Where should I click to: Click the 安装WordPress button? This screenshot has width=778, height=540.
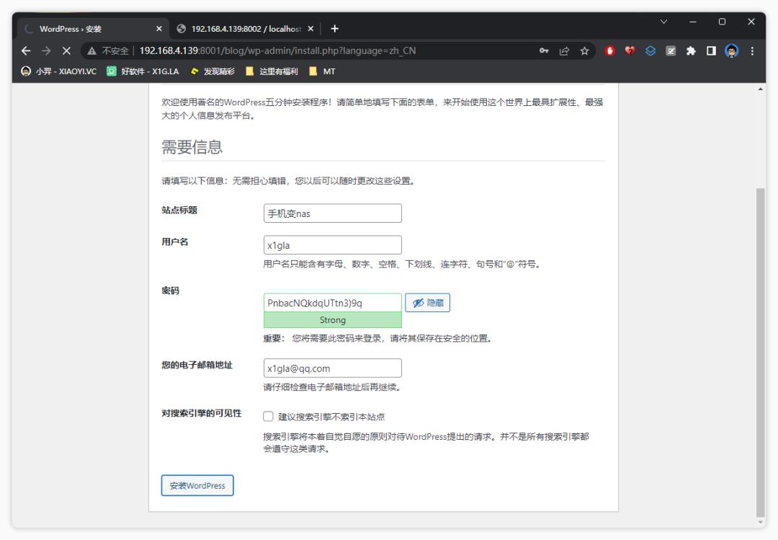point(197,485)
